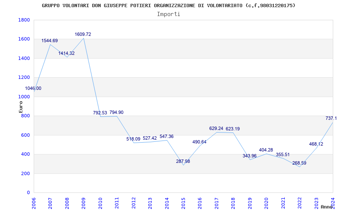Click the Euro axis label

coord(21,107)
